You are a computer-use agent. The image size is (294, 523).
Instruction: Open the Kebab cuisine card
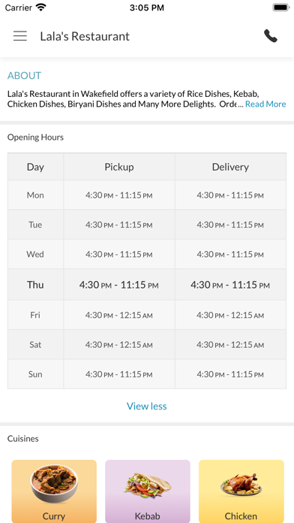tap(148, 491)
